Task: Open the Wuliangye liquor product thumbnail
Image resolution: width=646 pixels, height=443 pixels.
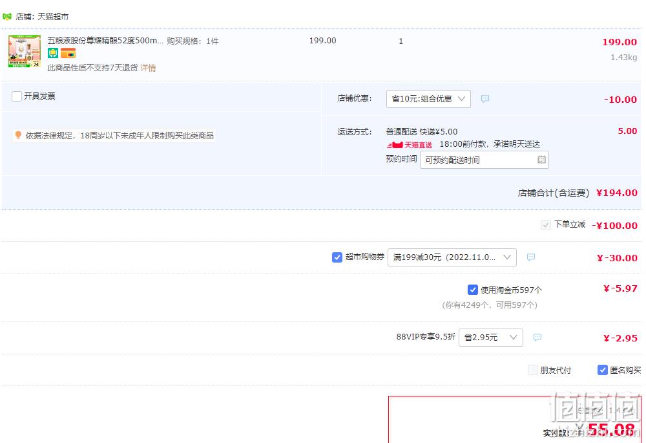Action: click(25, 51)
